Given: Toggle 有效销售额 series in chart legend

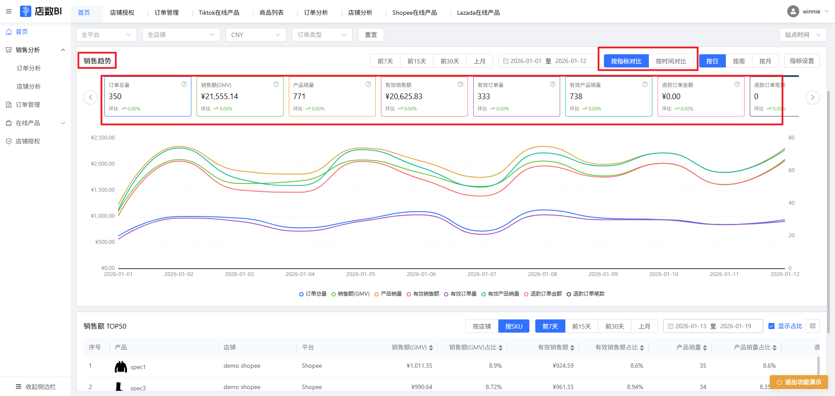Looking at the screenshot, I should [423, 294].
